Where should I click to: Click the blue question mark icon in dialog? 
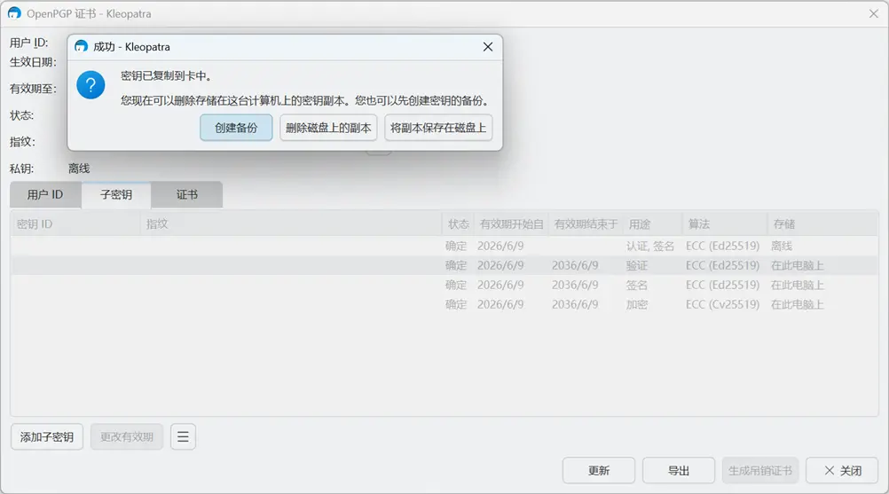(x=90, y=85)
